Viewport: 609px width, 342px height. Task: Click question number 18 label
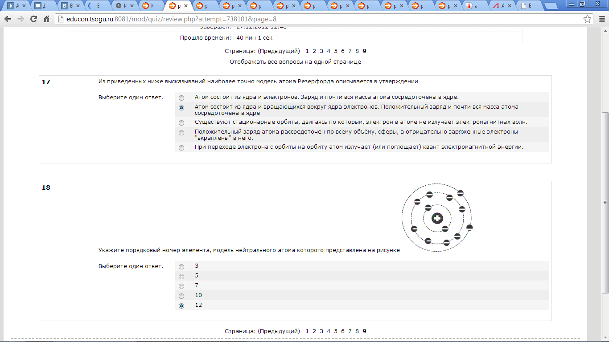[x=46, y=187]
